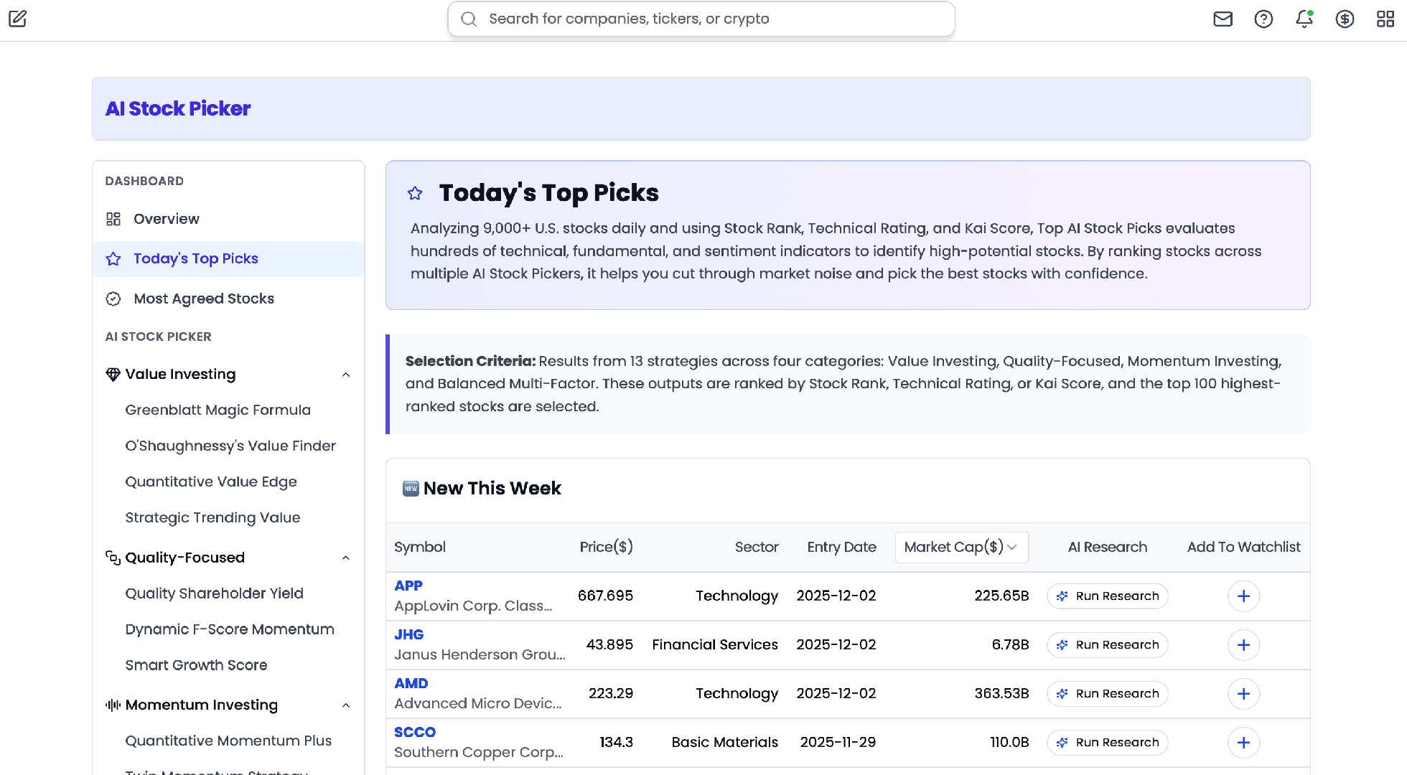Add SCCO to watchlist with plus button
The height and width of the screenshot is (775, 1407).
[x=1244, y=743]
